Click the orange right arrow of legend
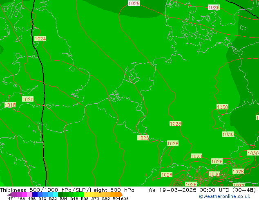This screenshot has width=259, height=200. coord(122,195)
